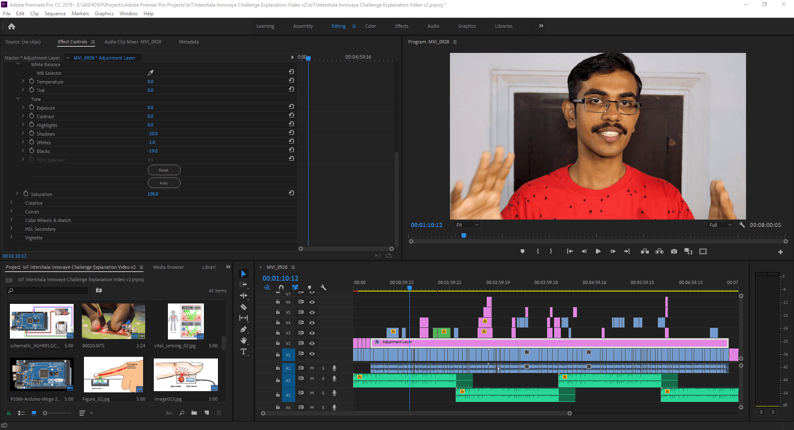This screenshot has height=430, width=794.
Task: Expand the Curves section
Action: [11, 211]
